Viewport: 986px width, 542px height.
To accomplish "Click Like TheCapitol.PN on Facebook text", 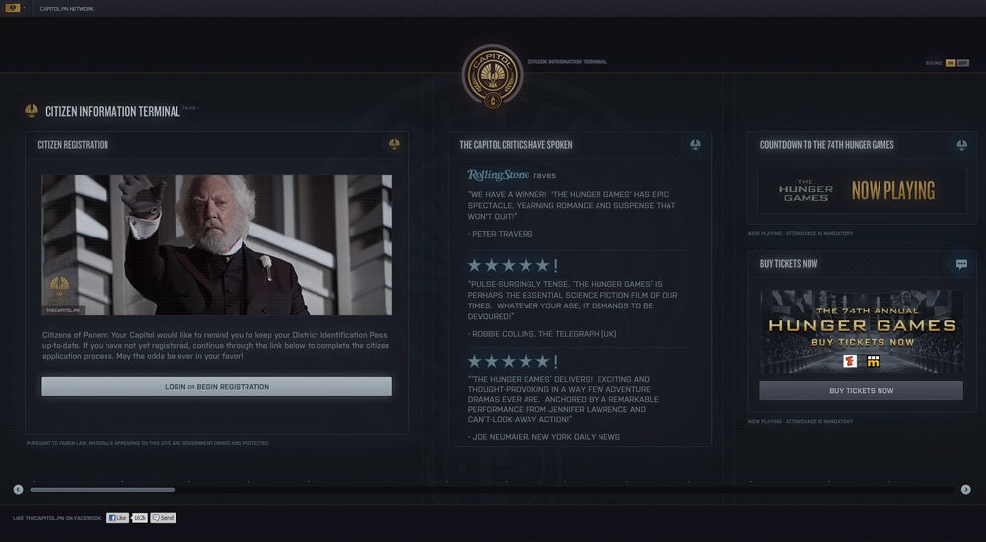I will [x=56, y=518].
